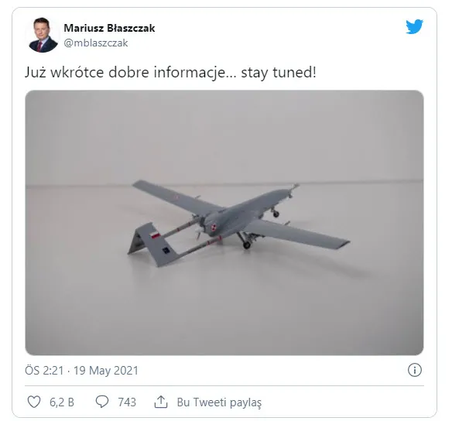The image size is (452, 421).
Task: Click the "Już wkrótce dobre informacje" tweet text
Action: [130, 72]
